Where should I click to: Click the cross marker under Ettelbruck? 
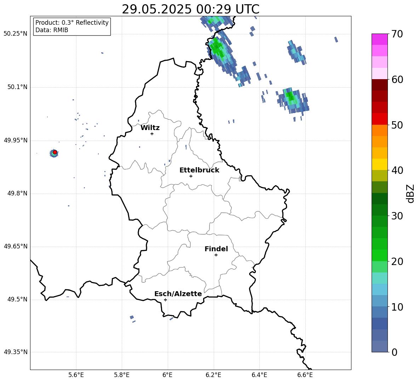[x=191, y=176]
